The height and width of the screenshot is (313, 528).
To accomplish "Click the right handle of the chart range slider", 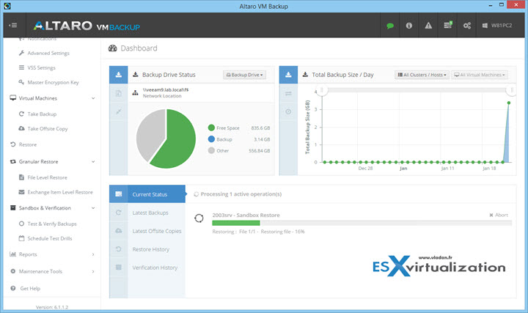I will tap(512, 90).
